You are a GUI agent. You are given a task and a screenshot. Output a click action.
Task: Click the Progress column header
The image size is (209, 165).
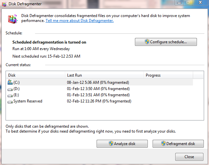click(x=168, y=75)
